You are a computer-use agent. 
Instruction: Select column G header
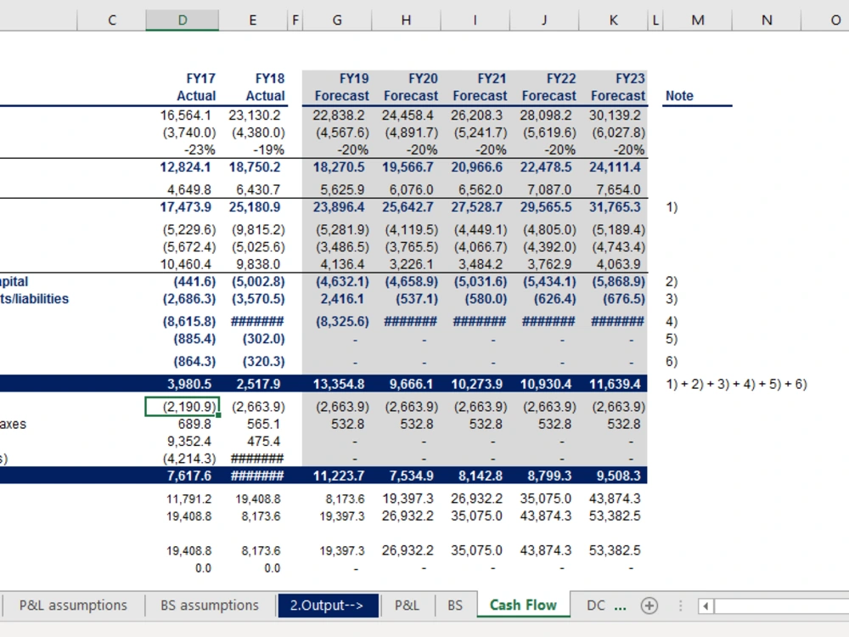[337, 20]
